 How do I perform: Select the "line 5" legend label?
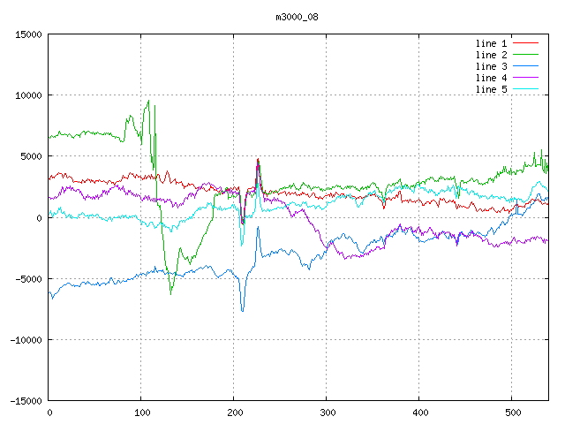pyautogui.click(x=491, y=89)
